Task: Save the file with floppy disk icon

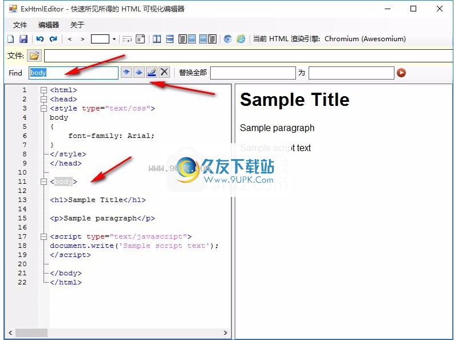Action: coord(23,39)
